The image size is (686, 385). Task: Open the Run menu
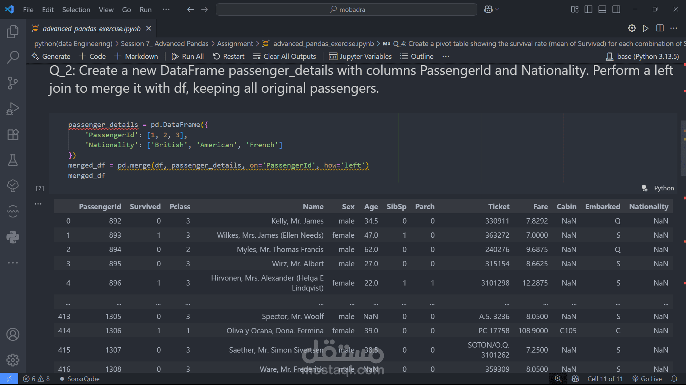click(145, 10)
